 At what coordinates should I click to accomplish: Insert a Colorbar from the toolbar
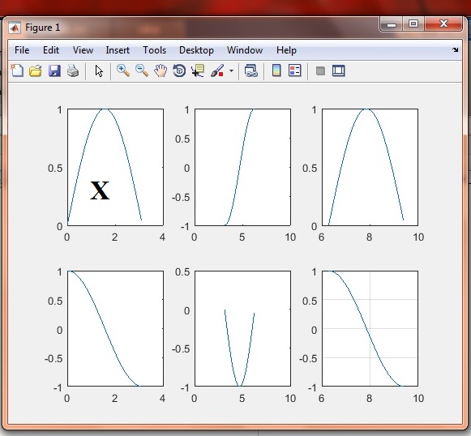(x=276, y=71)
